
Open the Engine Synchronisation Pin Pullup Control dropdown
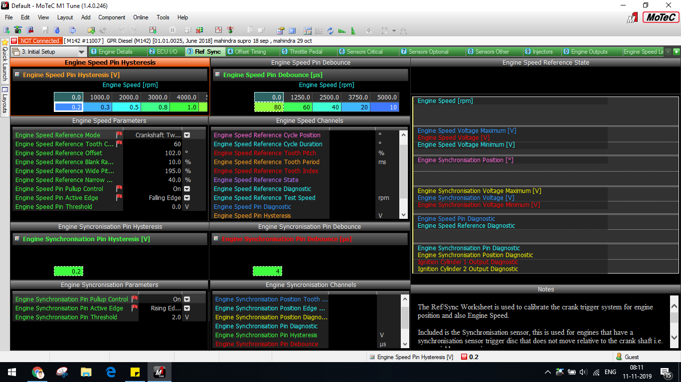[187, 299]
